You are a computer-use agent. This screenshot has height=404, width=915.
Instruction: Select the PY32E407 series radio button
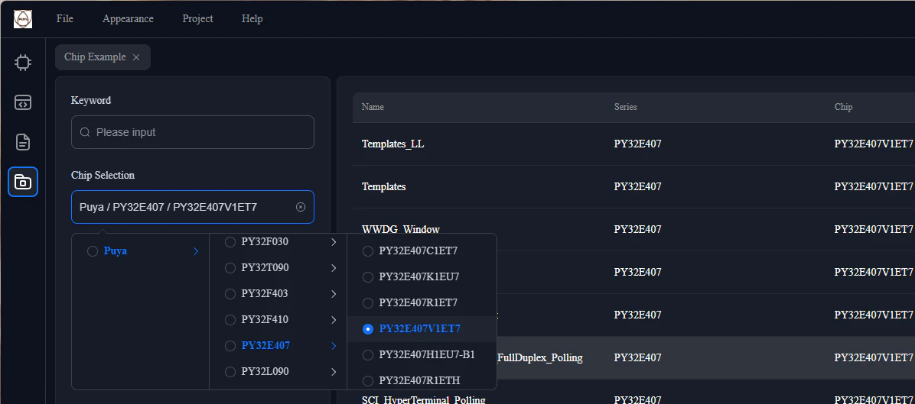tap(230, 345)
